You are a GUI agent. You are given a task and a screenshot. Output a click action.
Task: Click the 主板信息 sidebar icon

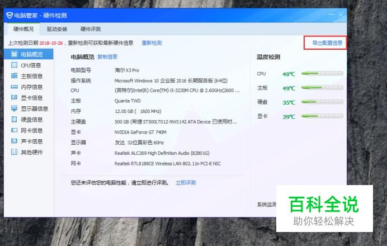tap(14, 75)
